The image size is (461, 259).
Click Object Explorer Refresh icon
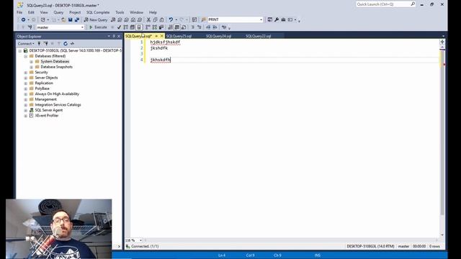[66, 43]
